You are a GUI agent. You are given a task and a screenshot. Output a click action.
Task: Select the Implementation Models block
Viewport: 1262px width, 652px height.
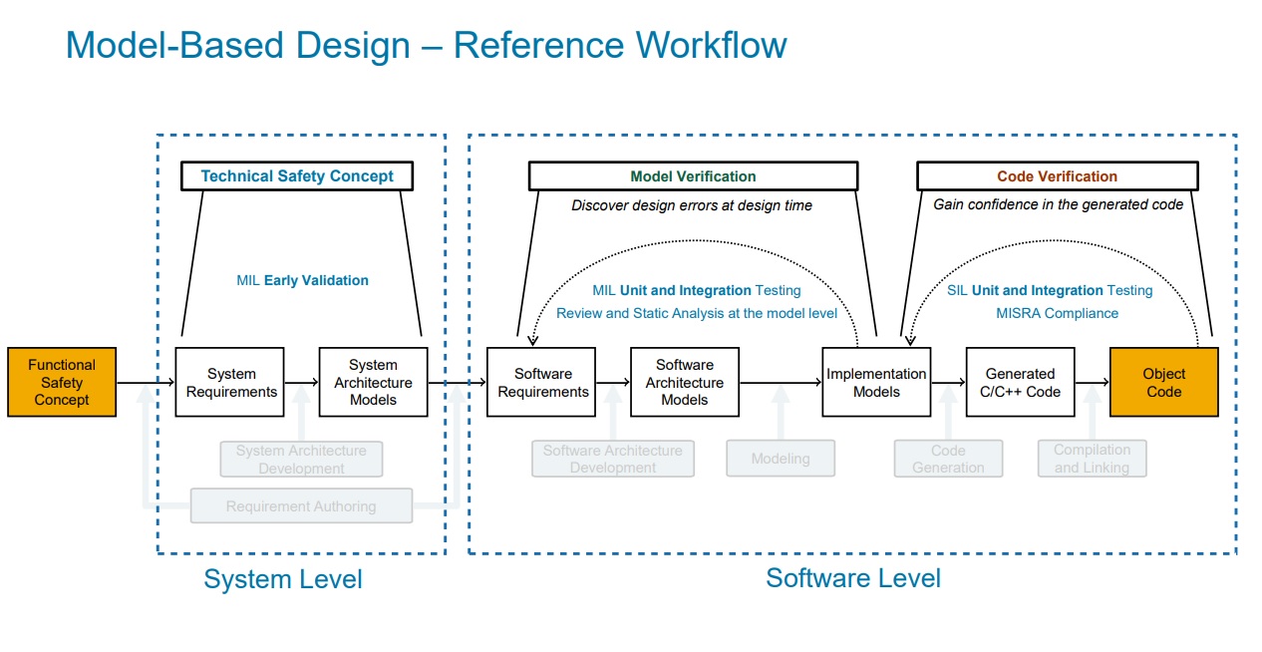point(876,382)
